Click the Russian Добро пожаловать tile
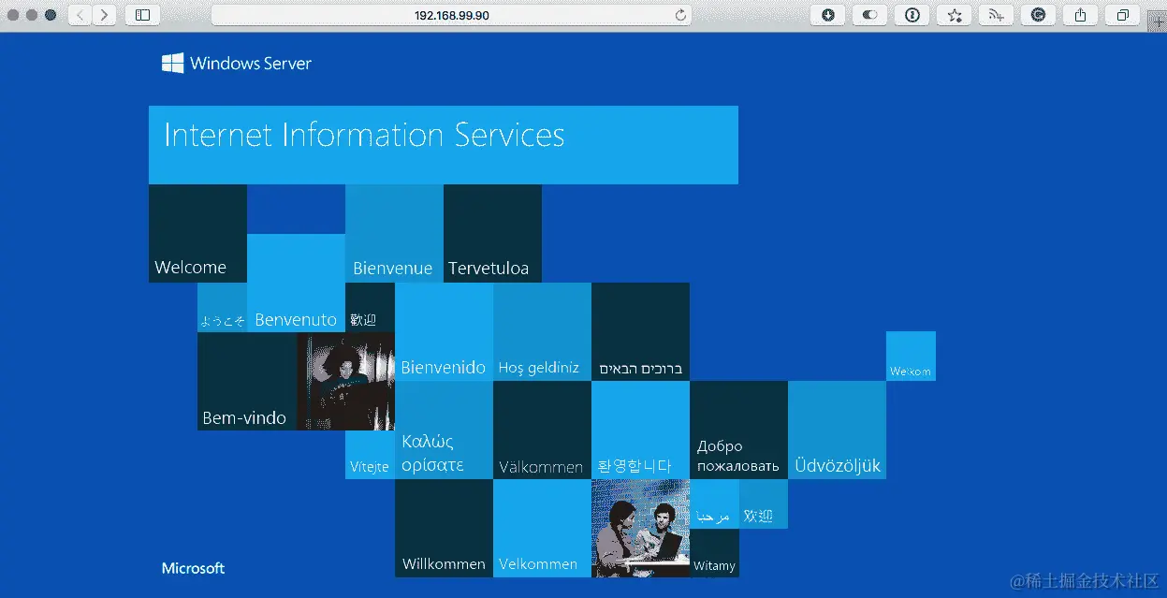 (738, 430)
